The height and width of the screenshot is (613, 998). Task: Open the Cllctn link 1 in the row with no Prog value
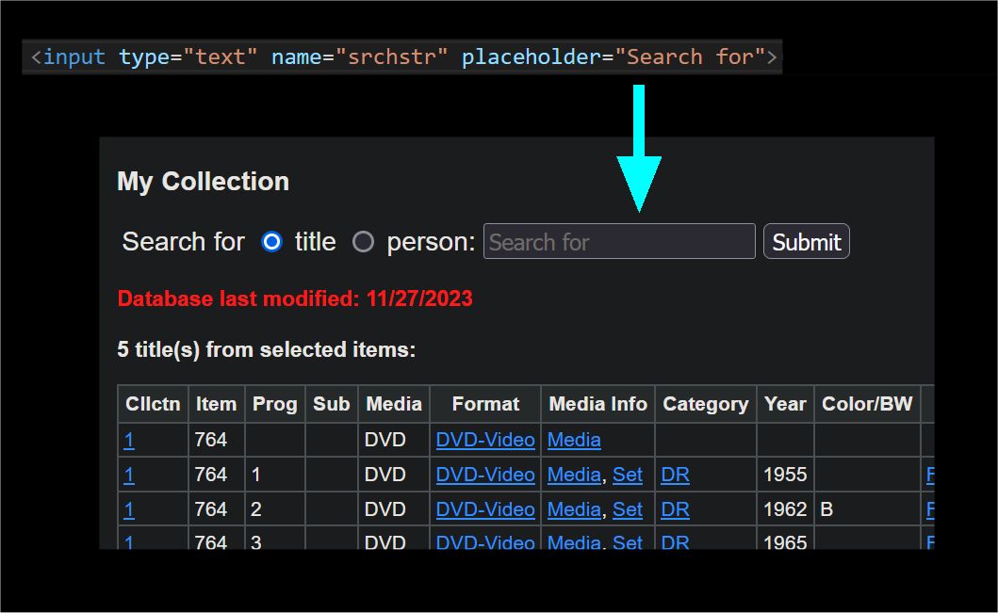[129, 440]
